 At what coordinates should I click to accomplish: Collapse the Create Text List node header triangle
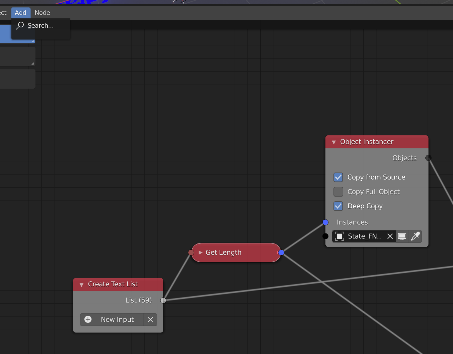(x=81, y=284)
